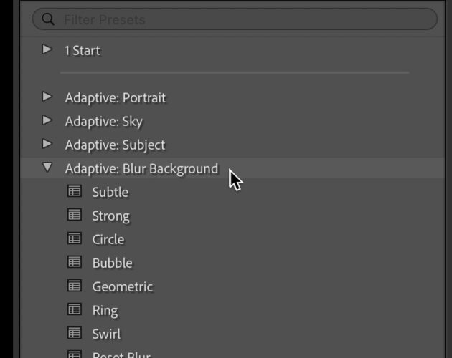This screenshot has width=452, height=358.
Task: Click the Ring preset icon
Action: tap(75, 309)
